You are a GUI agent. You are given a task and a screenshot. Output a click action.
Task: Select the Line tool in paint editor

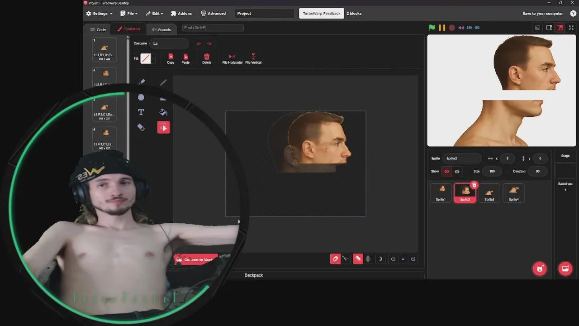(163, 82)
